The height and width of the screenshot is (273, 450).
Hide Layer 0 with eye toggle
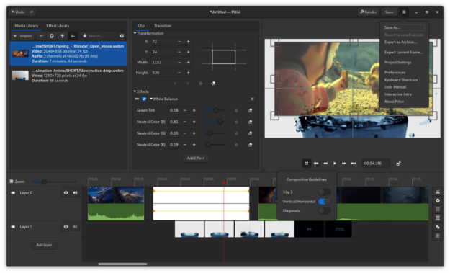point(66,193)
